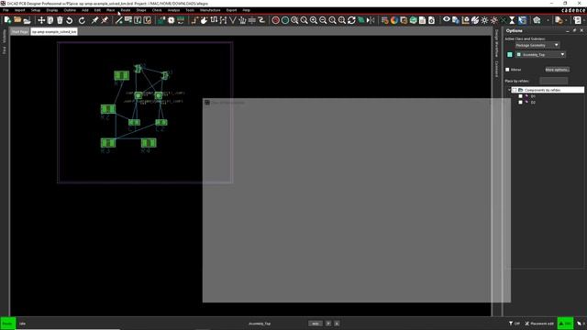587x330 pixels.
Task: Click the eye Visibility icon in toolbar
Action: pos(447,20)
